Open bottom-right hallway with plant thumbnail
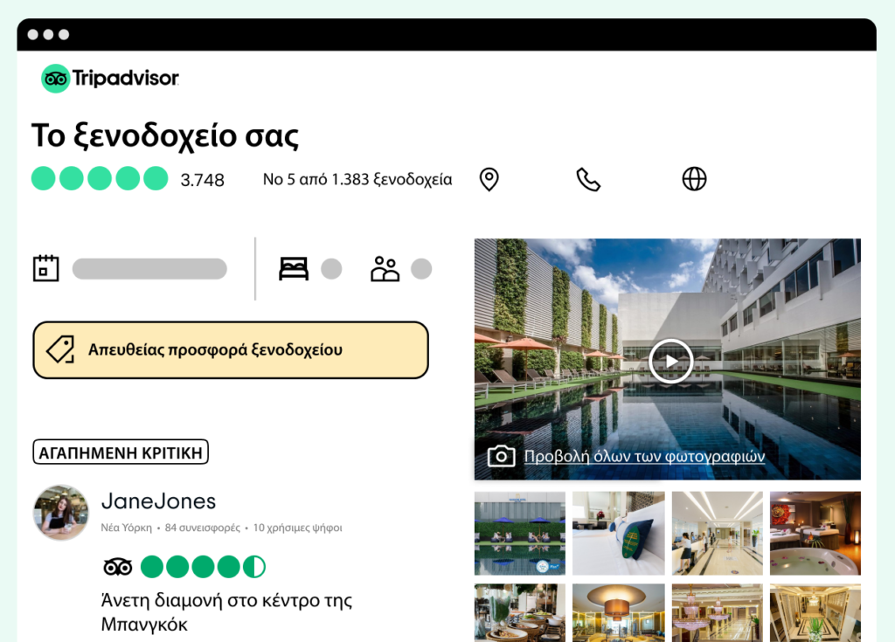The image size is (895, 642). pyautogui.click(x=815, y=613)
